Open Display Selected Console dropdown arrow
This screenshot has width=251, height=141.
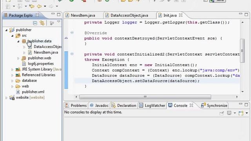point(235,113)
